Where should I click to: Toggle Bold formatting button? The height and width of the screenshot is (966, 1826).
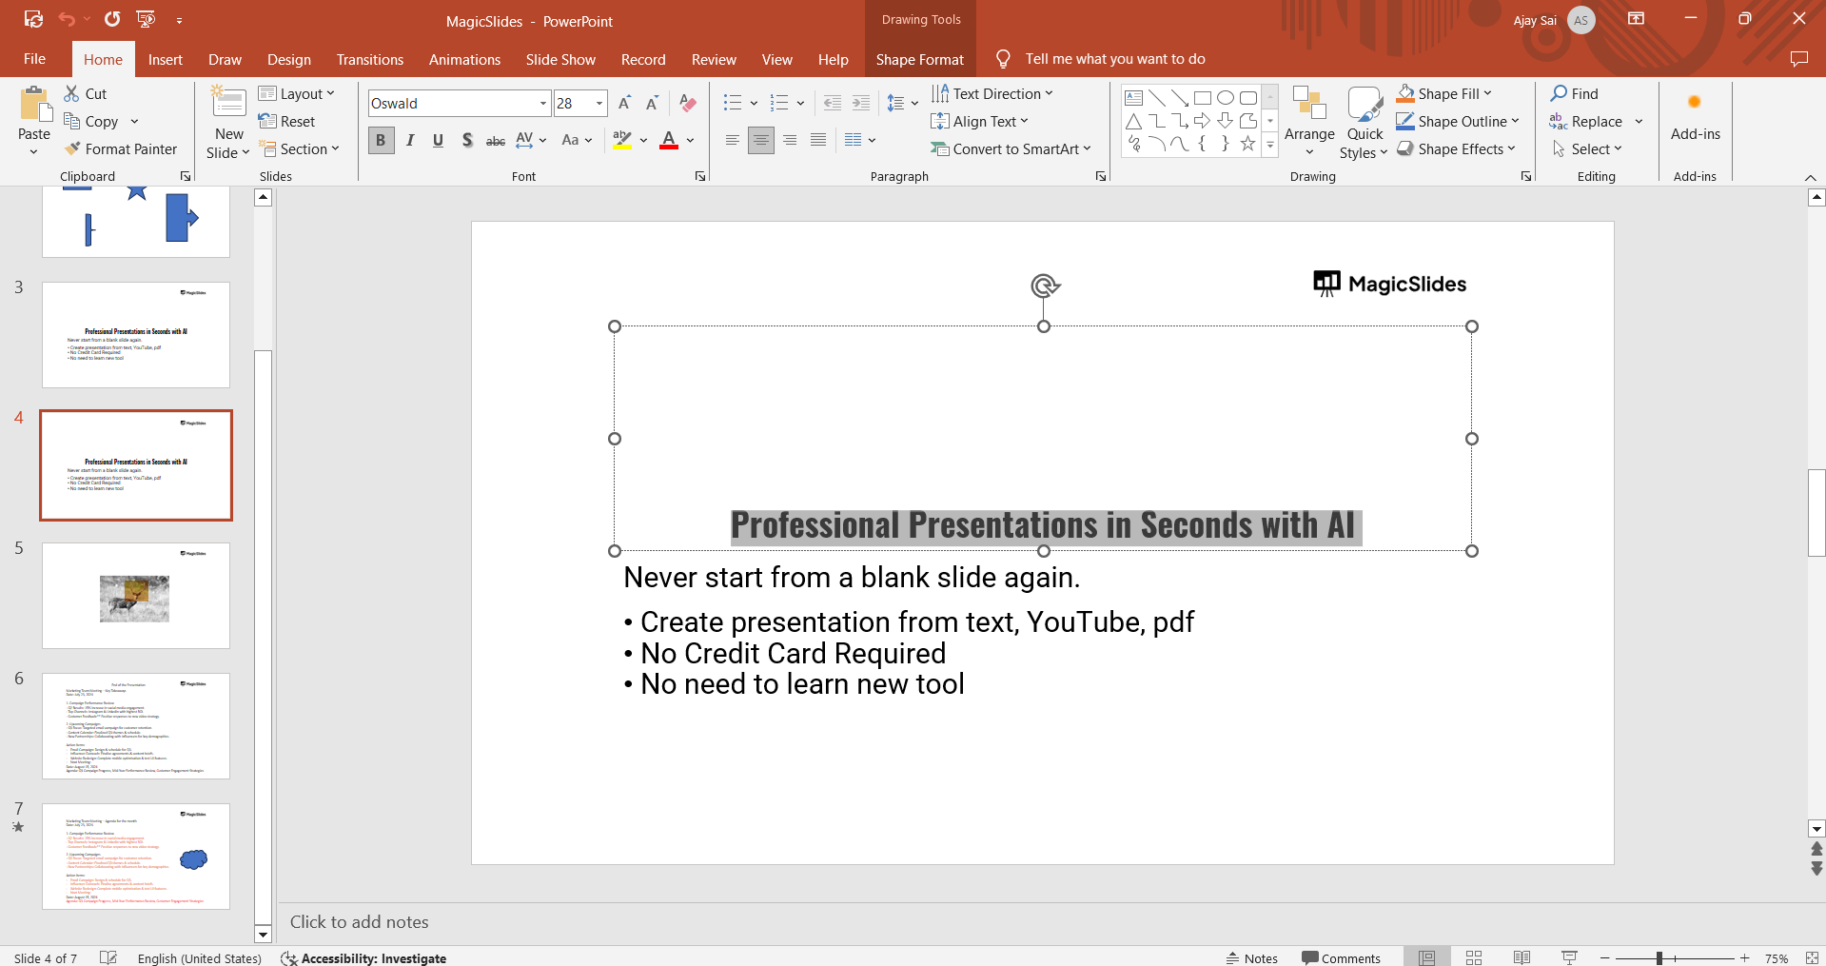381,141
